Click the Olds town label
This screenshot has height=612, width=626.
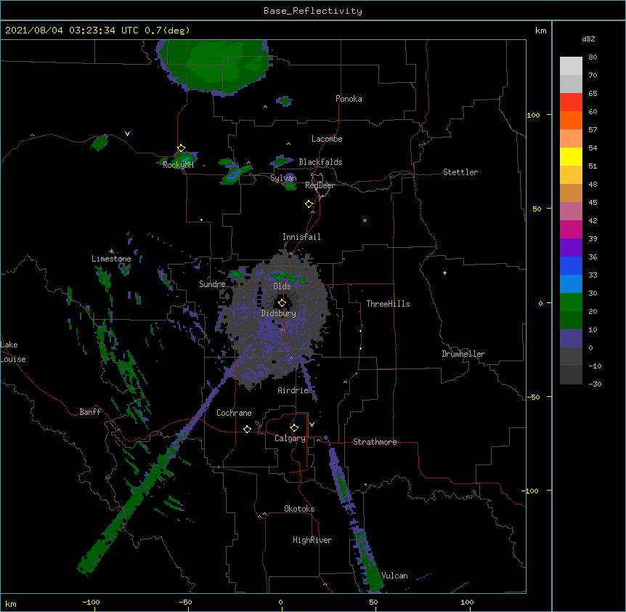tap(282, 286)
